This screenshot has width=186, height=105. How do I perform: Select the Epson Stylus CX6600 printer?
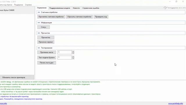(17, 10)
